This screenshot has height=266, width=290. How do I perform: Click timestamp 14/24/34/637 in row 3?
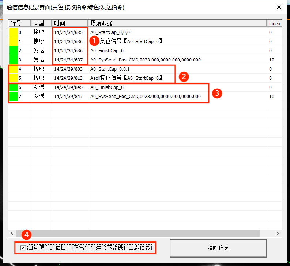coord(68,60)
